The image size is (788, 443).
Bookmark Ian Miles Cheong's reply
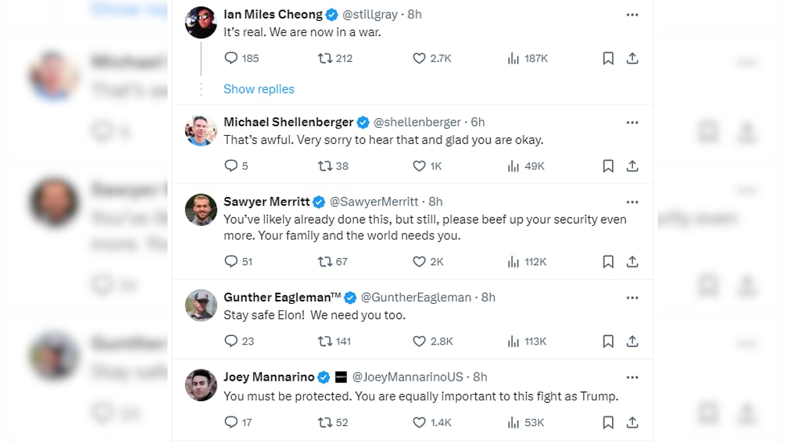point(608,58)
